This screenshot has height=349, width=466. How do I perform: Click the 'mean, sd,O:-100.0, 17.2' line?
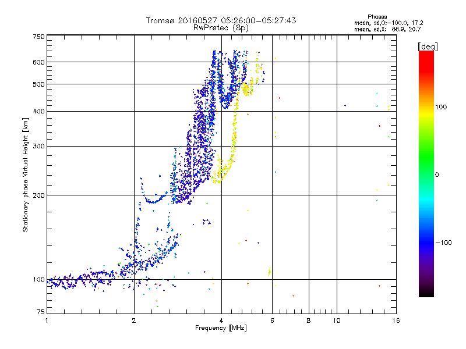(389, 23)
